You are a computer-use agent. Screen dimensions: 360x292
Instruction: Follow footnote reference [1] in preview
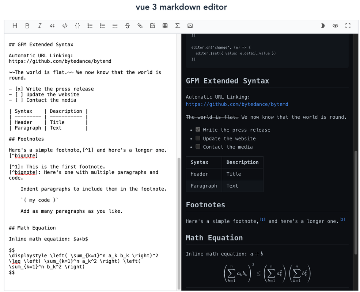[x=262, y=220]
